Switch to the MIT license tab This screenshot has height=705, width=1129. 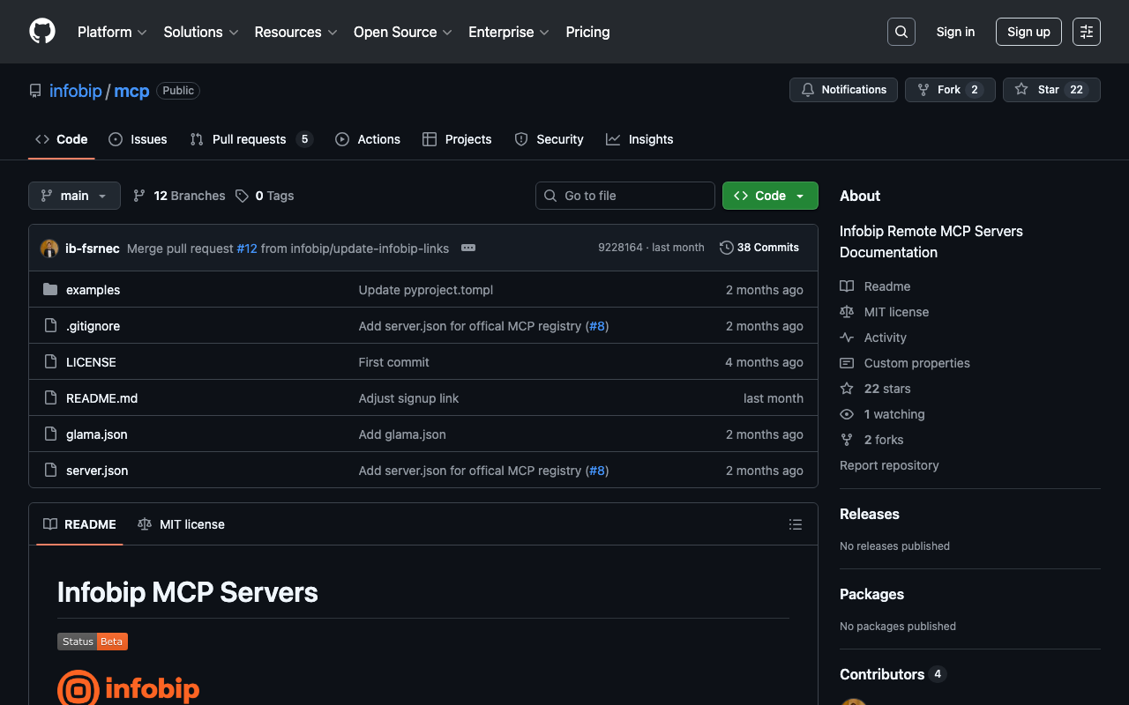(x=182, y=524)
